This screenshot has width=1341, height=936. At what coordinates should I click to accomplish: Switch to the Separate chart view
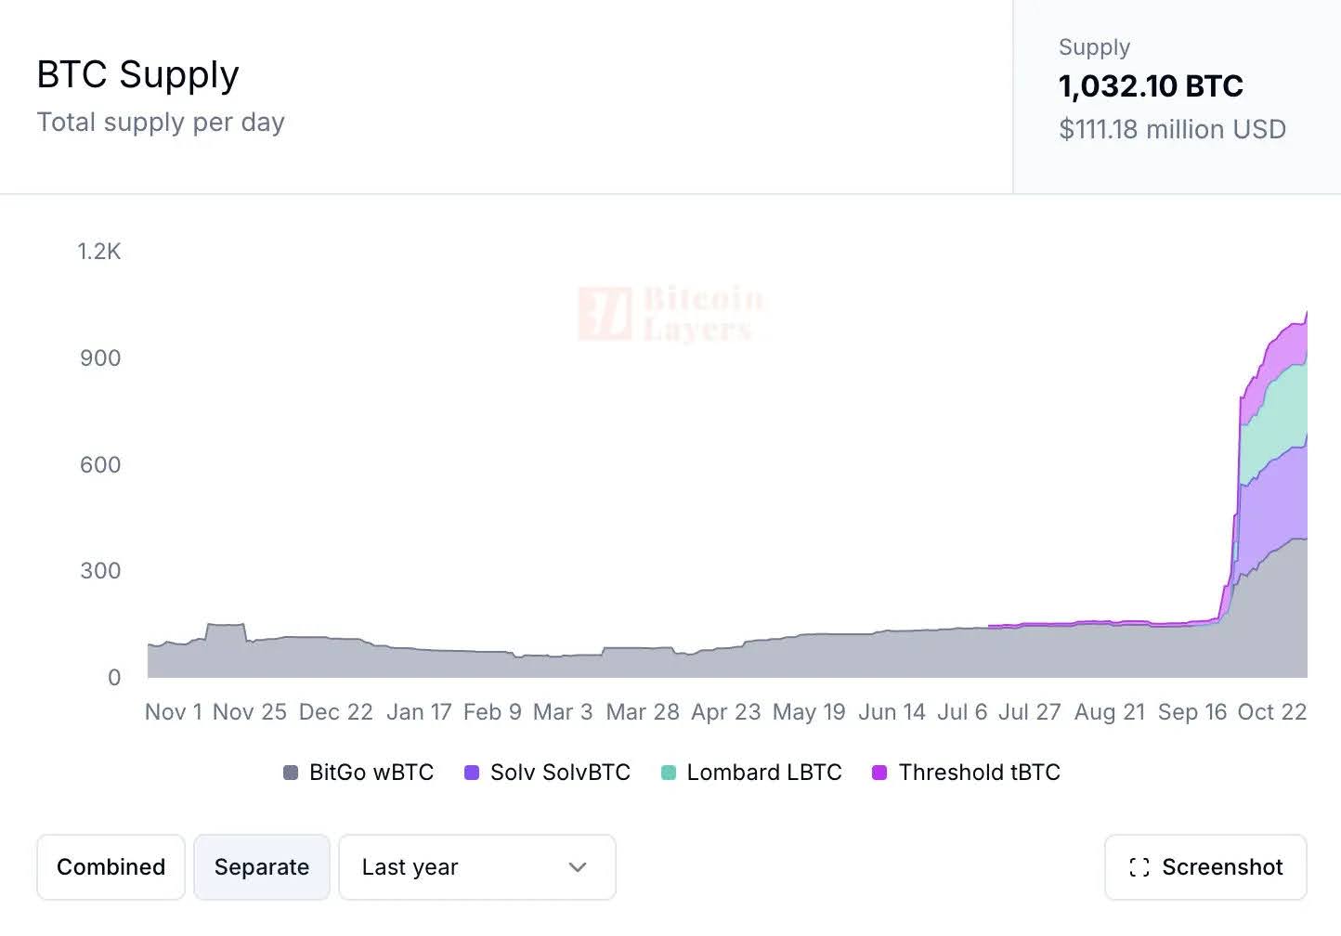coord(262,866)
